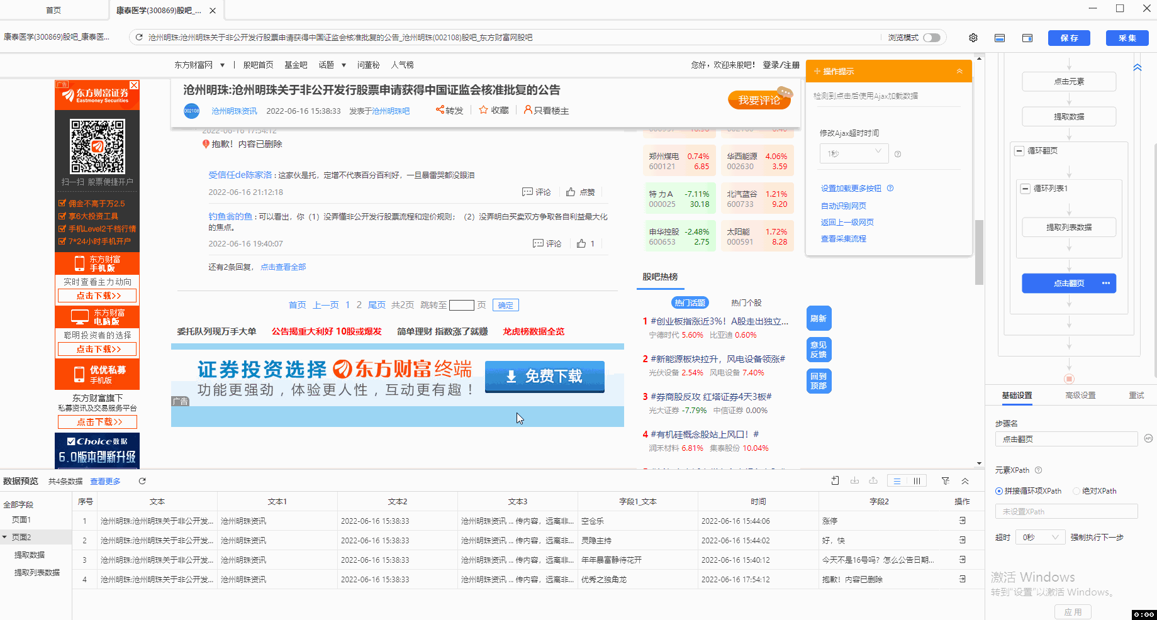Click the 查看采集流程 link
Screen dimensions: 1157x620
click(844, 238)
